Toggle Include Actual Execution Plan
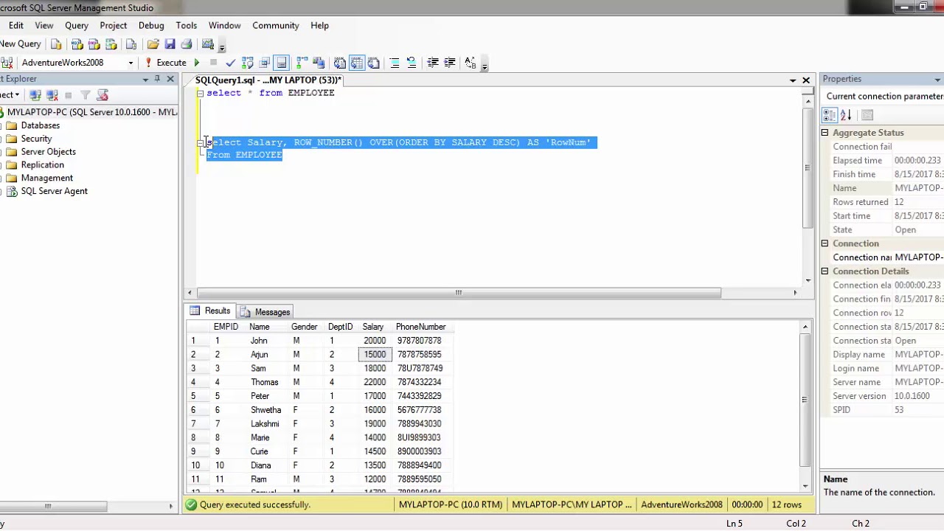The height and width of the screenshot is (531, 944). click(302, 63)
